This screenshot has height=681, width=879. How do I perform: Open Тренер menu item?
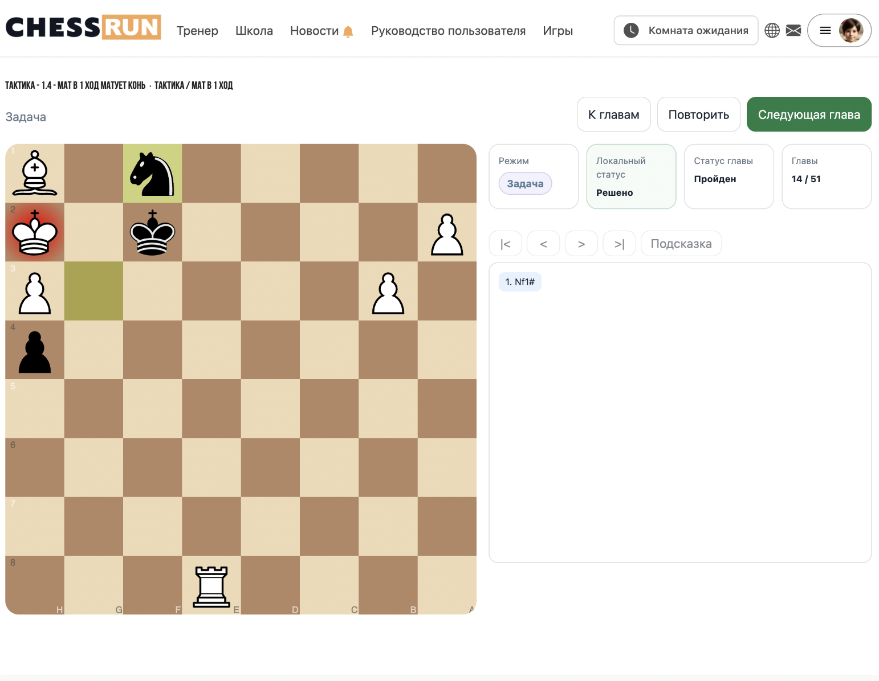tap(197, 31)
